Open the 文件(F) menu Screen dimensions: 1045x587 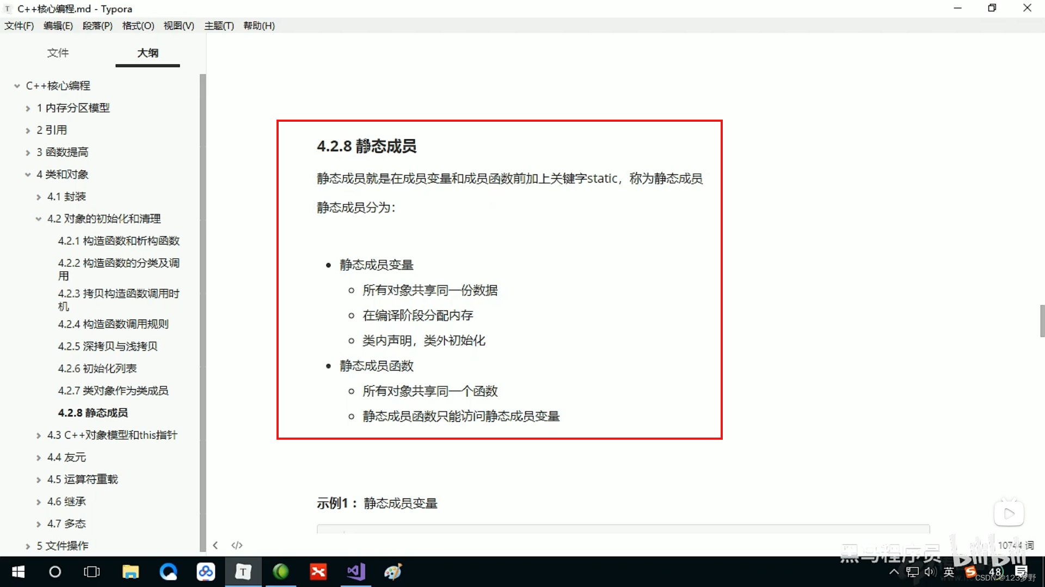pyautogui.click(x=19, y=26)
